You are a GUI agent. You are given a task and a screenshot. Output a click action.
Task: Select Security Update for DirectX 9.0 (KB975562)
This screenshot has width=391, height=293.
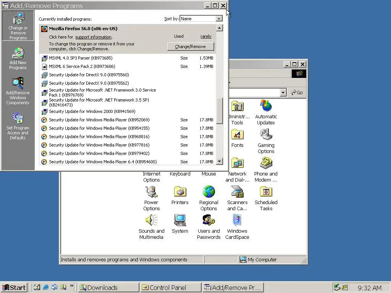128,83
